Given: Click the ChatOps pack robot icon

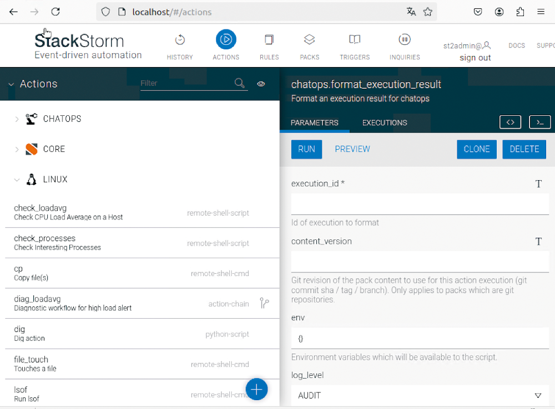Looking at the screenshot, I should click(x=31, y=119).
